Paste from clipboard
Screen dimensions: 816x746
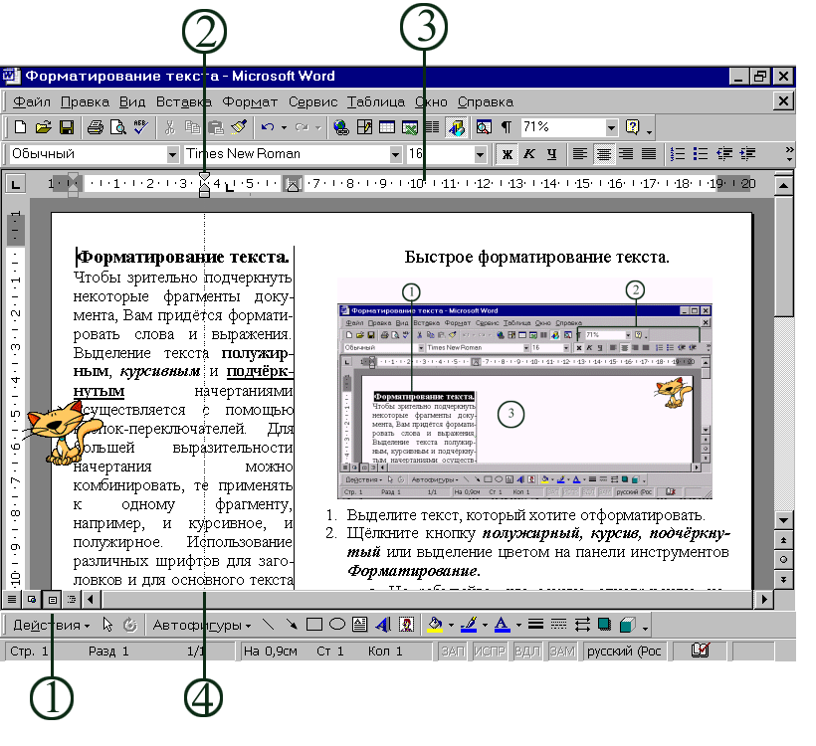(216, 127)
